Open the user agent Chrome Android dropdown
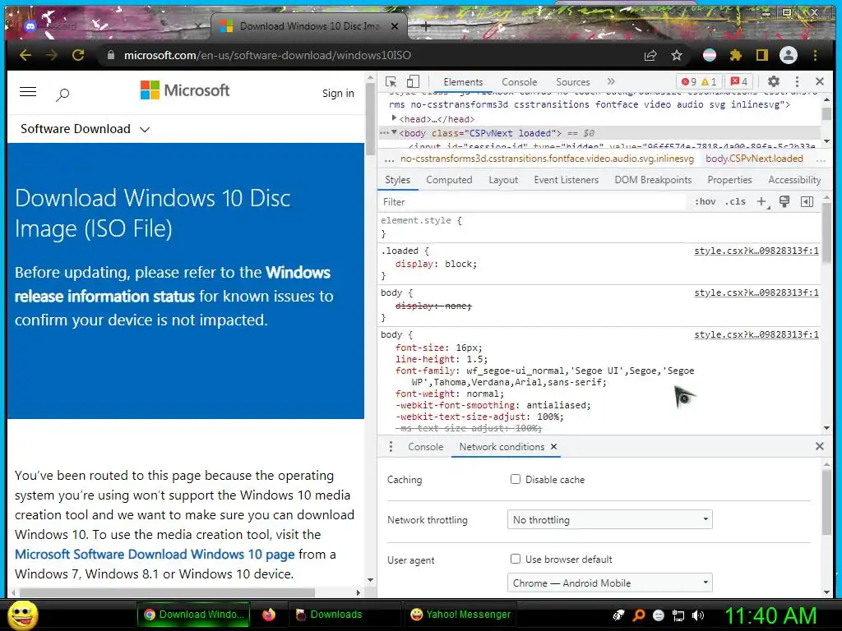The height and width of the screenshot is (631, 842). 609,583
